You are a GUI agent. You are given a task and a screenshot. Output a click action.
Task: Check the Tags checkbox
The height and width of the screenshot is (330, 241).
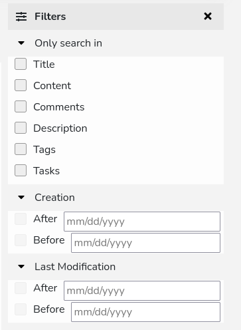point(21,149)
